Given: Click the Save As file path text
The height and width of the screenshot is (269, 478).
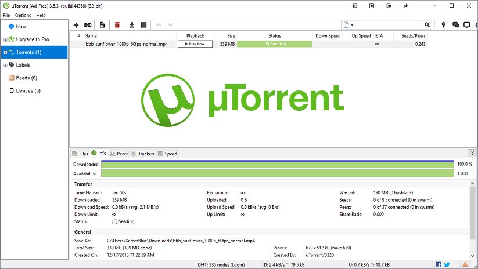Looking at the screenshot, I should [181, 241].
